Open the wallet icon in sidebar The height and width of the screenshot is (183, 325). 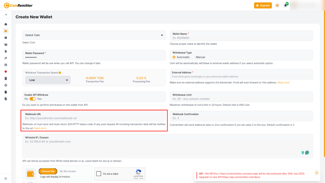(6, 31)
